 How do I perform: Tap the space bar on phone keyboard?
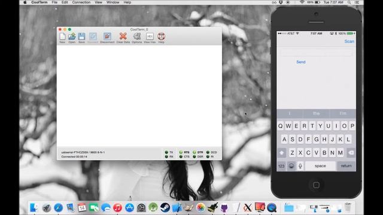pos(320,166)
